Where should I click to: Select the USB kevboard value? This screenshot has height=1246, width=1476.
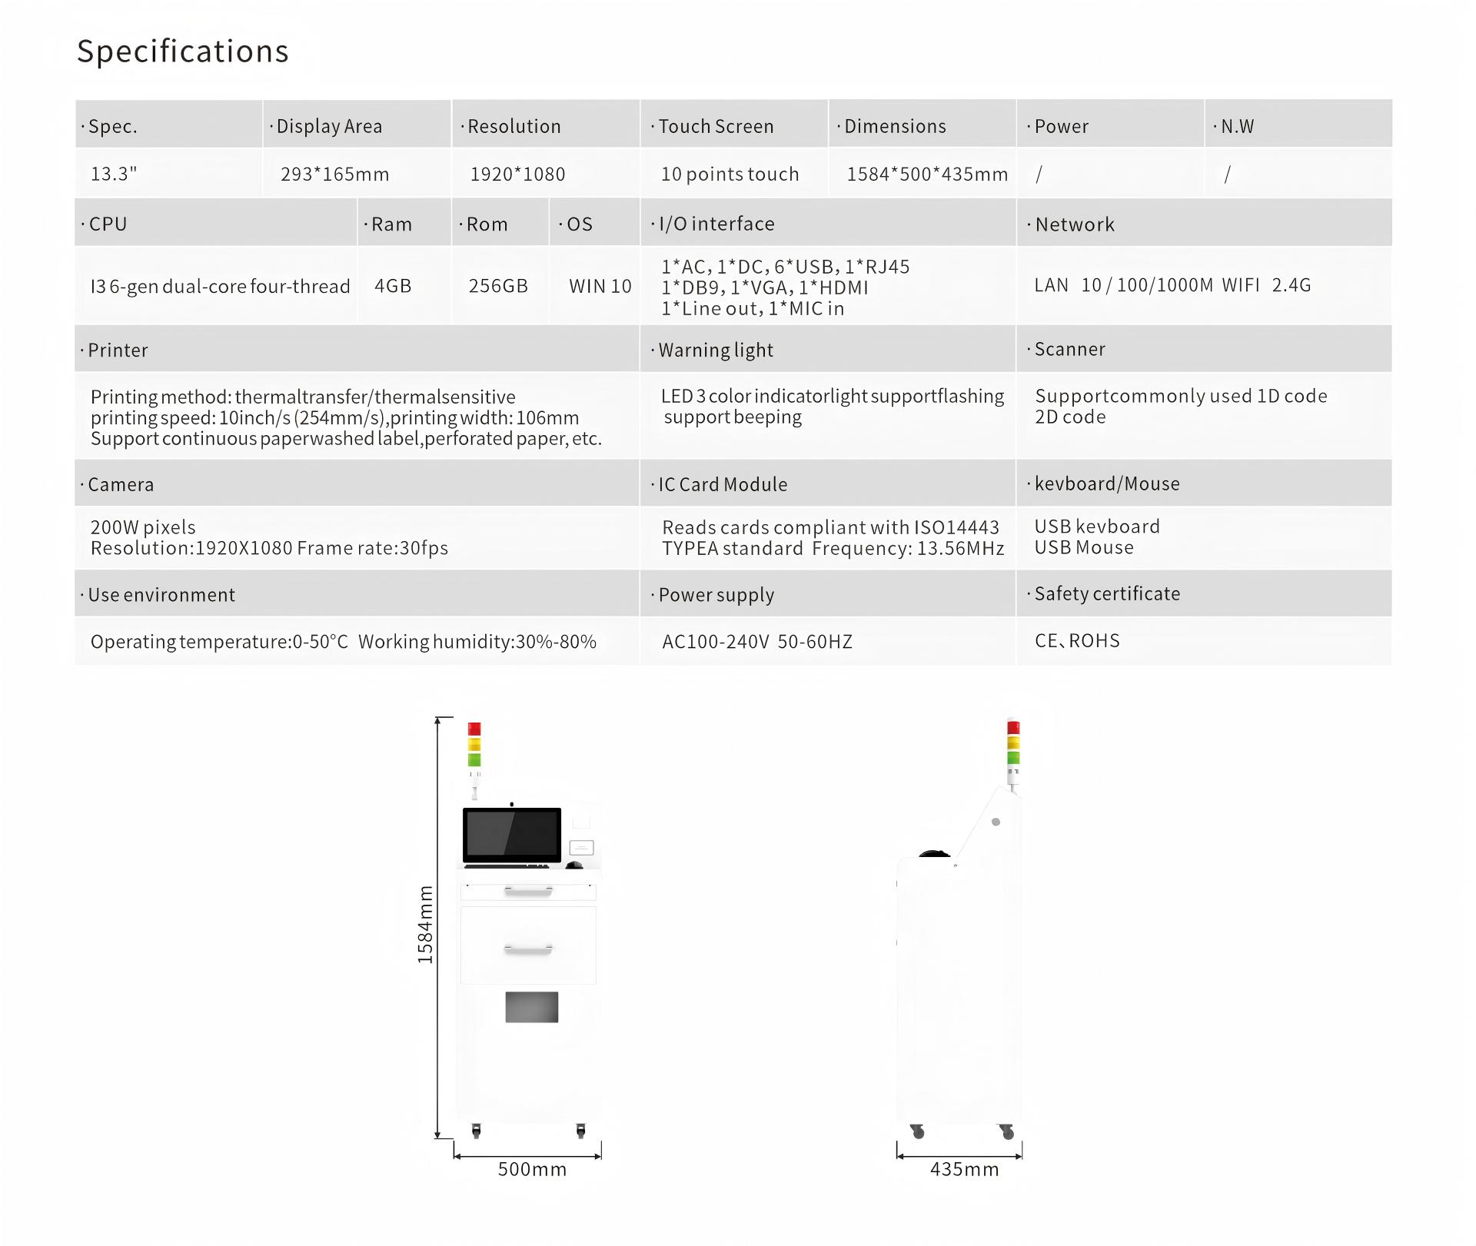1097,527
